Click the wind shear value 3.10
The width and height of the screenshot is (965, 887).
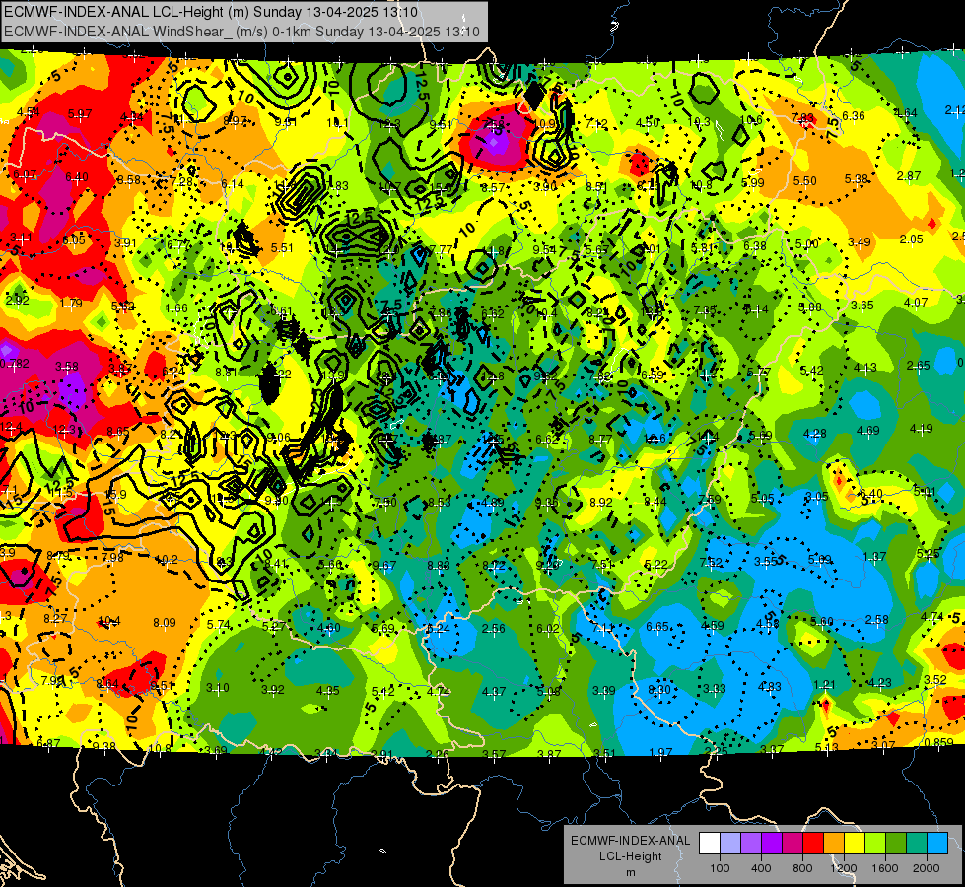tap(217, 688)
